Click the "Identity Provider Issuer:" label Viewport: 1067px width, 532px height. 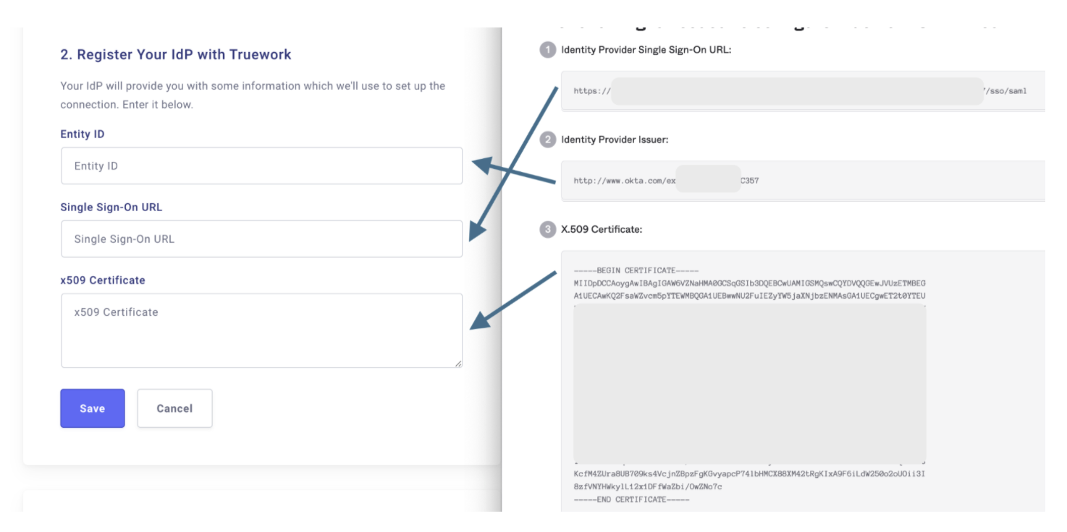tap(615, 140)
